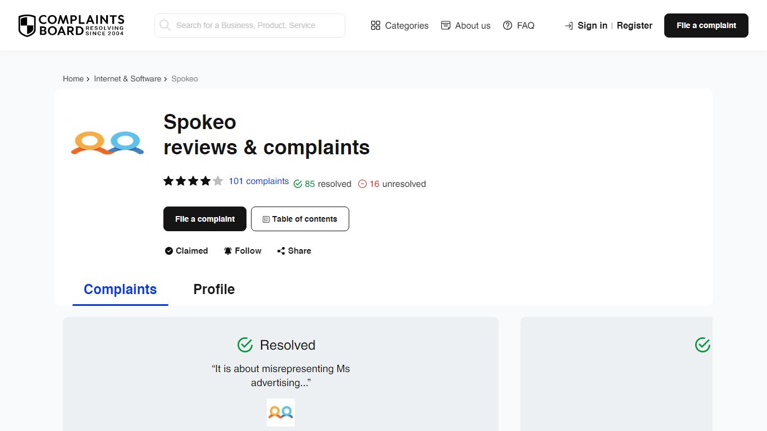The width and height of the screenshot is (767, 431).
Task: Switch to the Profile tab
Action: point(214,290)
